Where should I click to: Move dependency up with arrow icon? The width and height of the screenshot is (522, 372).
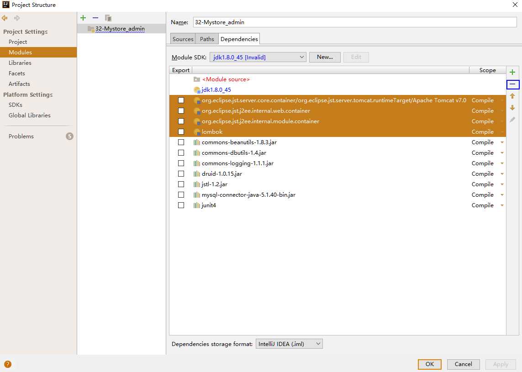(x=512, y=96)
